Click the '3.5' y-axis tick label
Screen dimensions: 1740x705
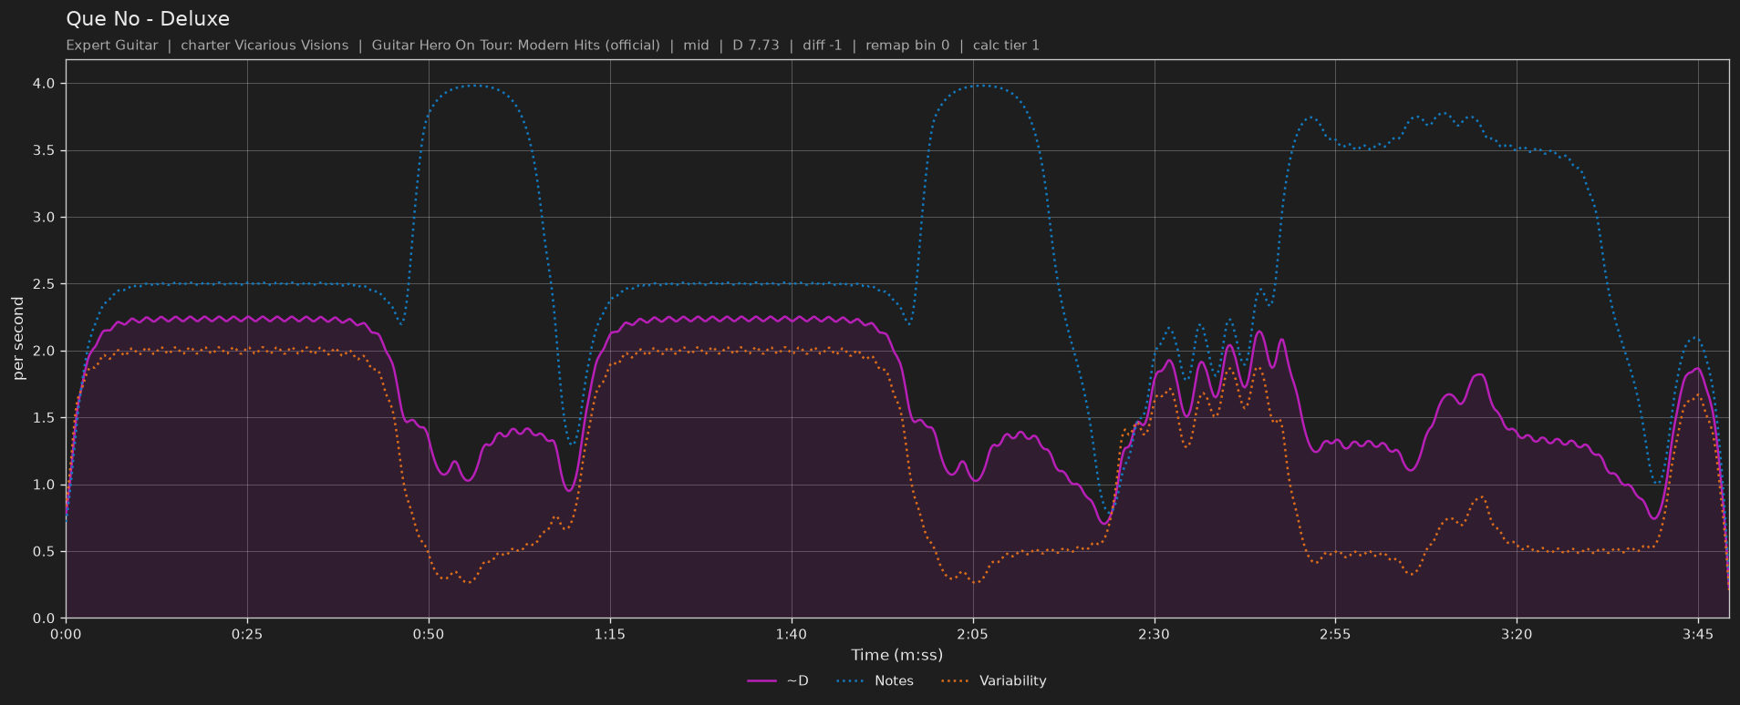45,150
